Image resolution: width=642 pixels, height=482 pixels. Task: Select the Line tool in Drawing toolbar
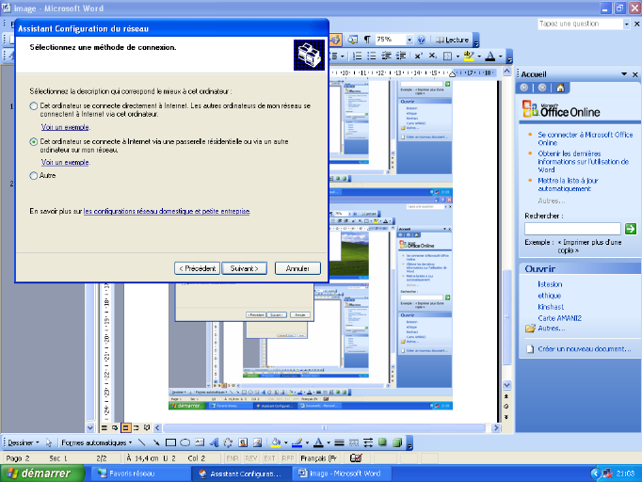point(141,442)
